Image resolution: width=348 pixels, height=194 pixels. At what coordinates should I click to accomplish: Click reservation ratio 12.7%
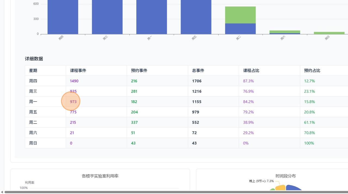click(309, 81)
